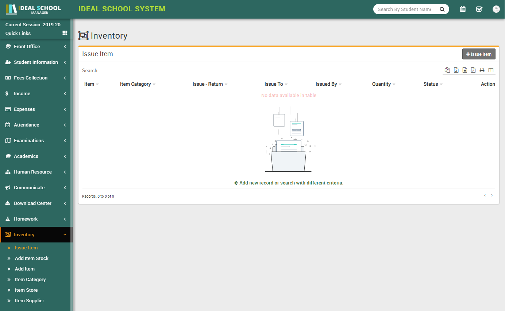Click the + Issue Item button
This screenshot has width=505, height=311.
479,54
